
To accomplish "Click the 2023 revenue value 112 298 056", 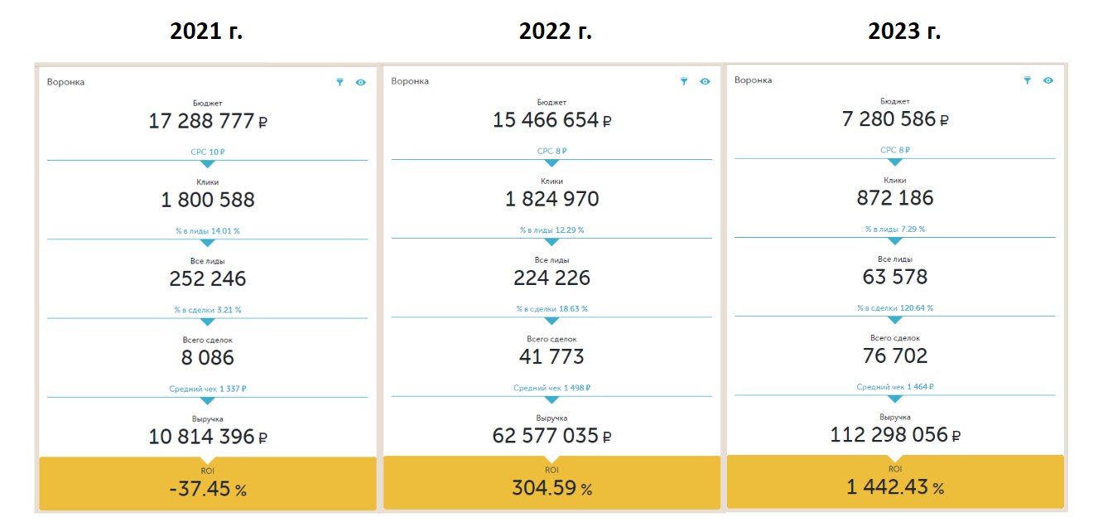I will (x=889, y=433).
